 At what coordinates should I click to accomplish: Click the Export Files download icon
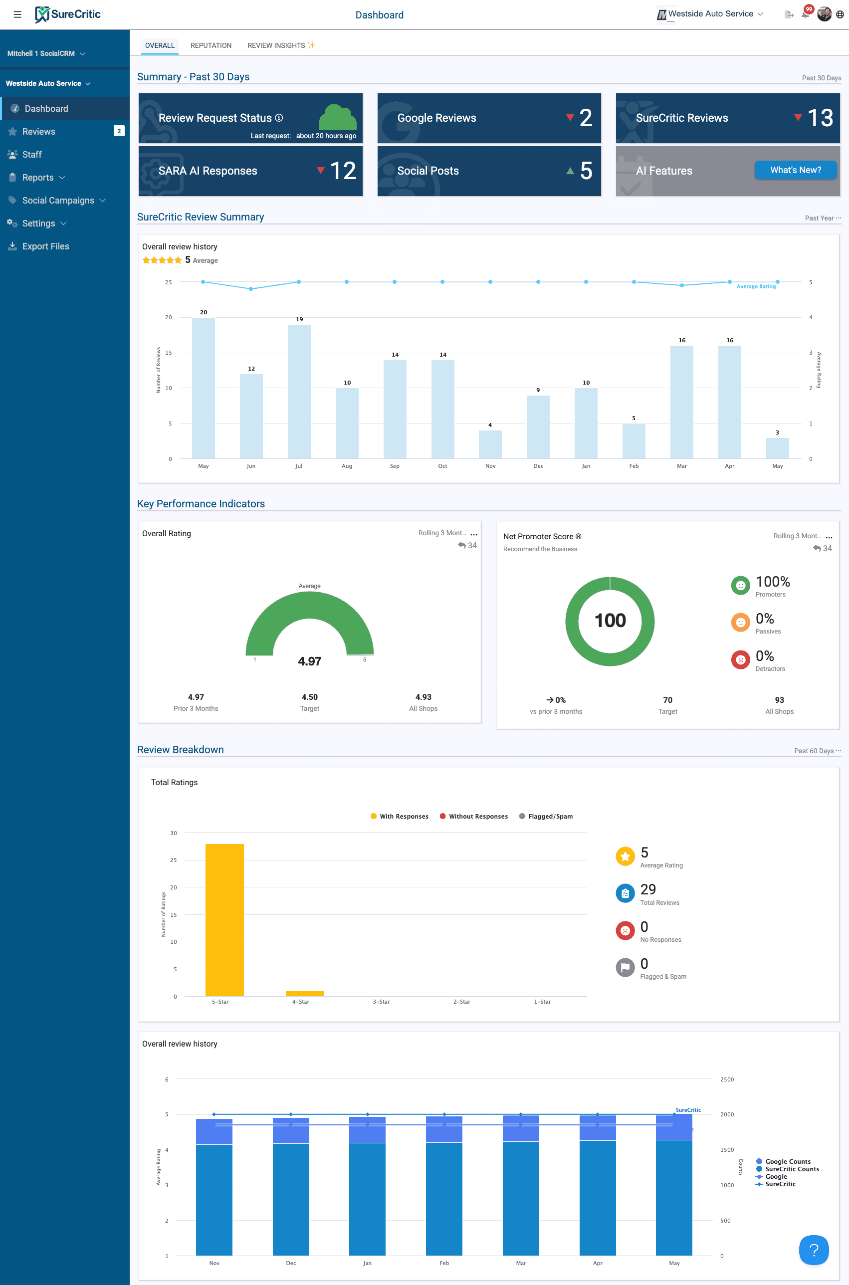click(12, 246)
